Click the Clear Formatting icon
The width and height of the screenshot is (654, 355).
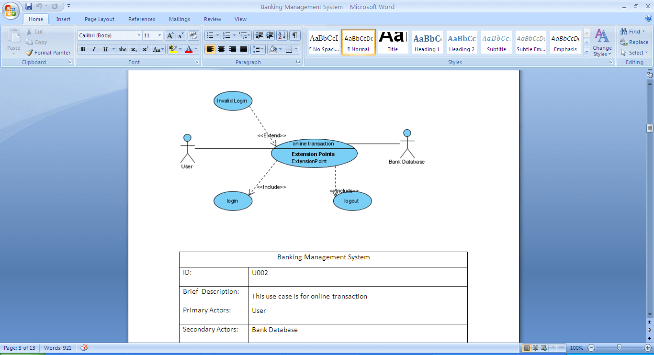point(193,35)
